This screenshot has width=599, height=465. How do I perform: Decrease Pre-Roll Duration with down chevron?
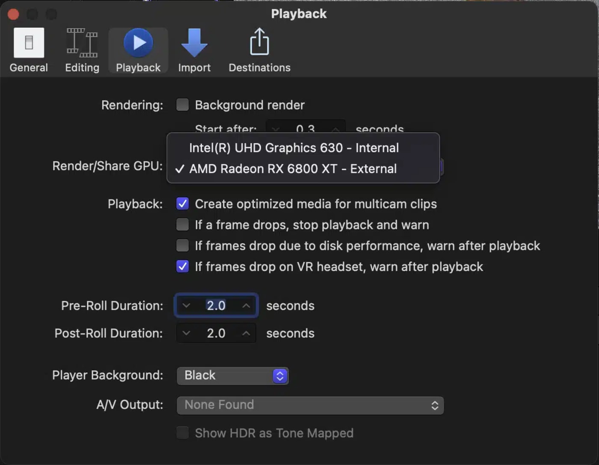(x=186, y=305)
